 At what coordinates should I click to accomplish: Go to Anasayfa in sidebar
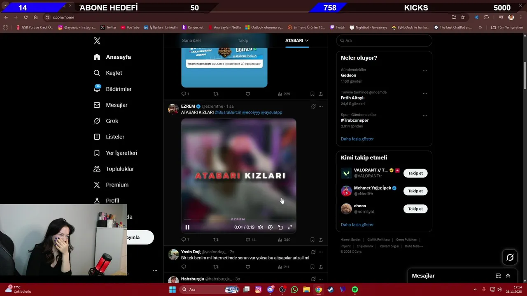point(112,57)
